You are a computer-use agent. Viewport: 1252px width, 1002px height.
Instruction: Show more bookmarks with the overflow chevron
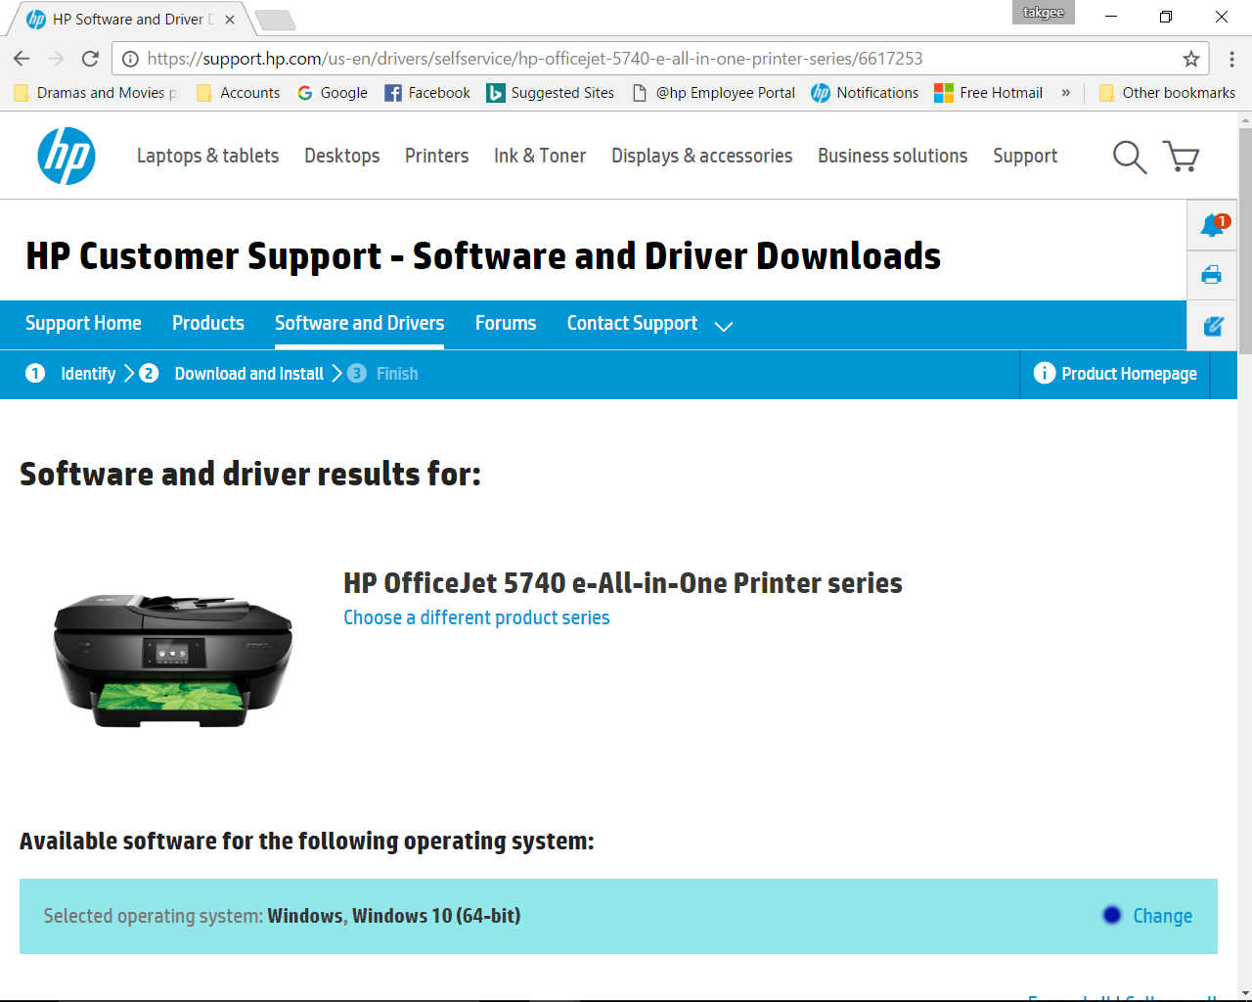tap(1065, 93)
